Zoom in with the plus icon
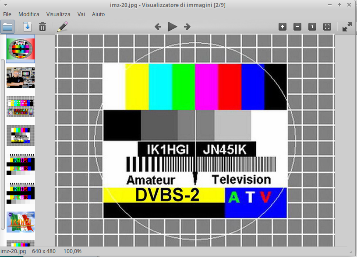Viewport: 357px width, 257px height. click(283, 27)
